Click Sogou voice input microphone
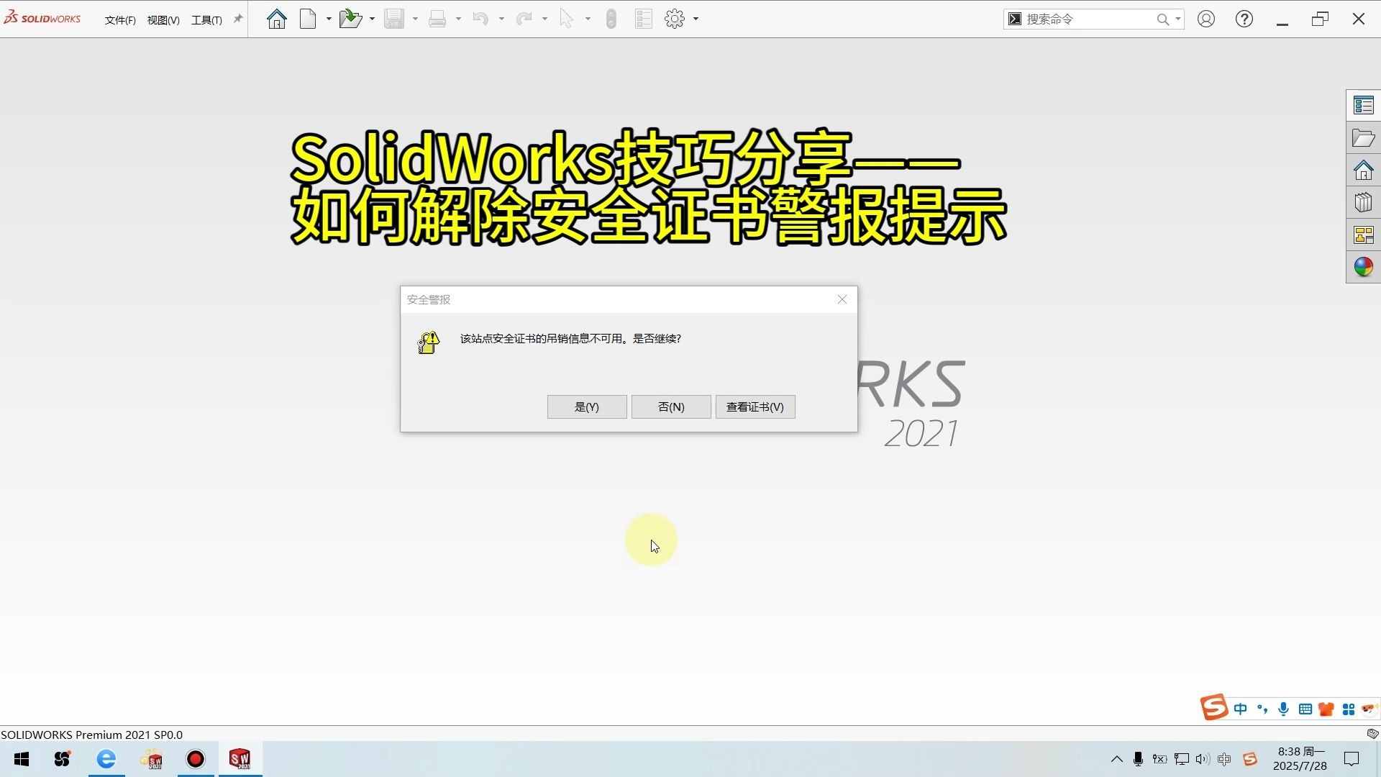Image resolution: width=1381 pixels, height=777 pixels. (x=1284, y=709)
